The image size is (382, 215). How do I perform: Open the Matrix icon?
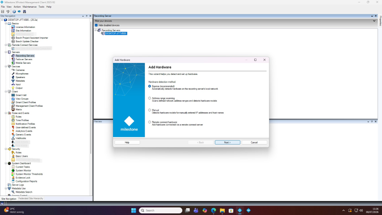(13, 109)
